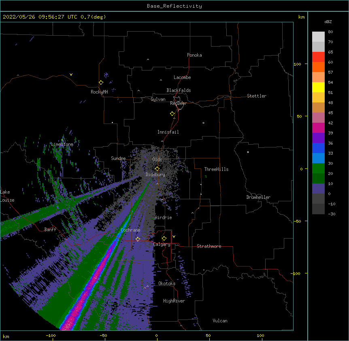Click the Stettler label

[257, 96]
